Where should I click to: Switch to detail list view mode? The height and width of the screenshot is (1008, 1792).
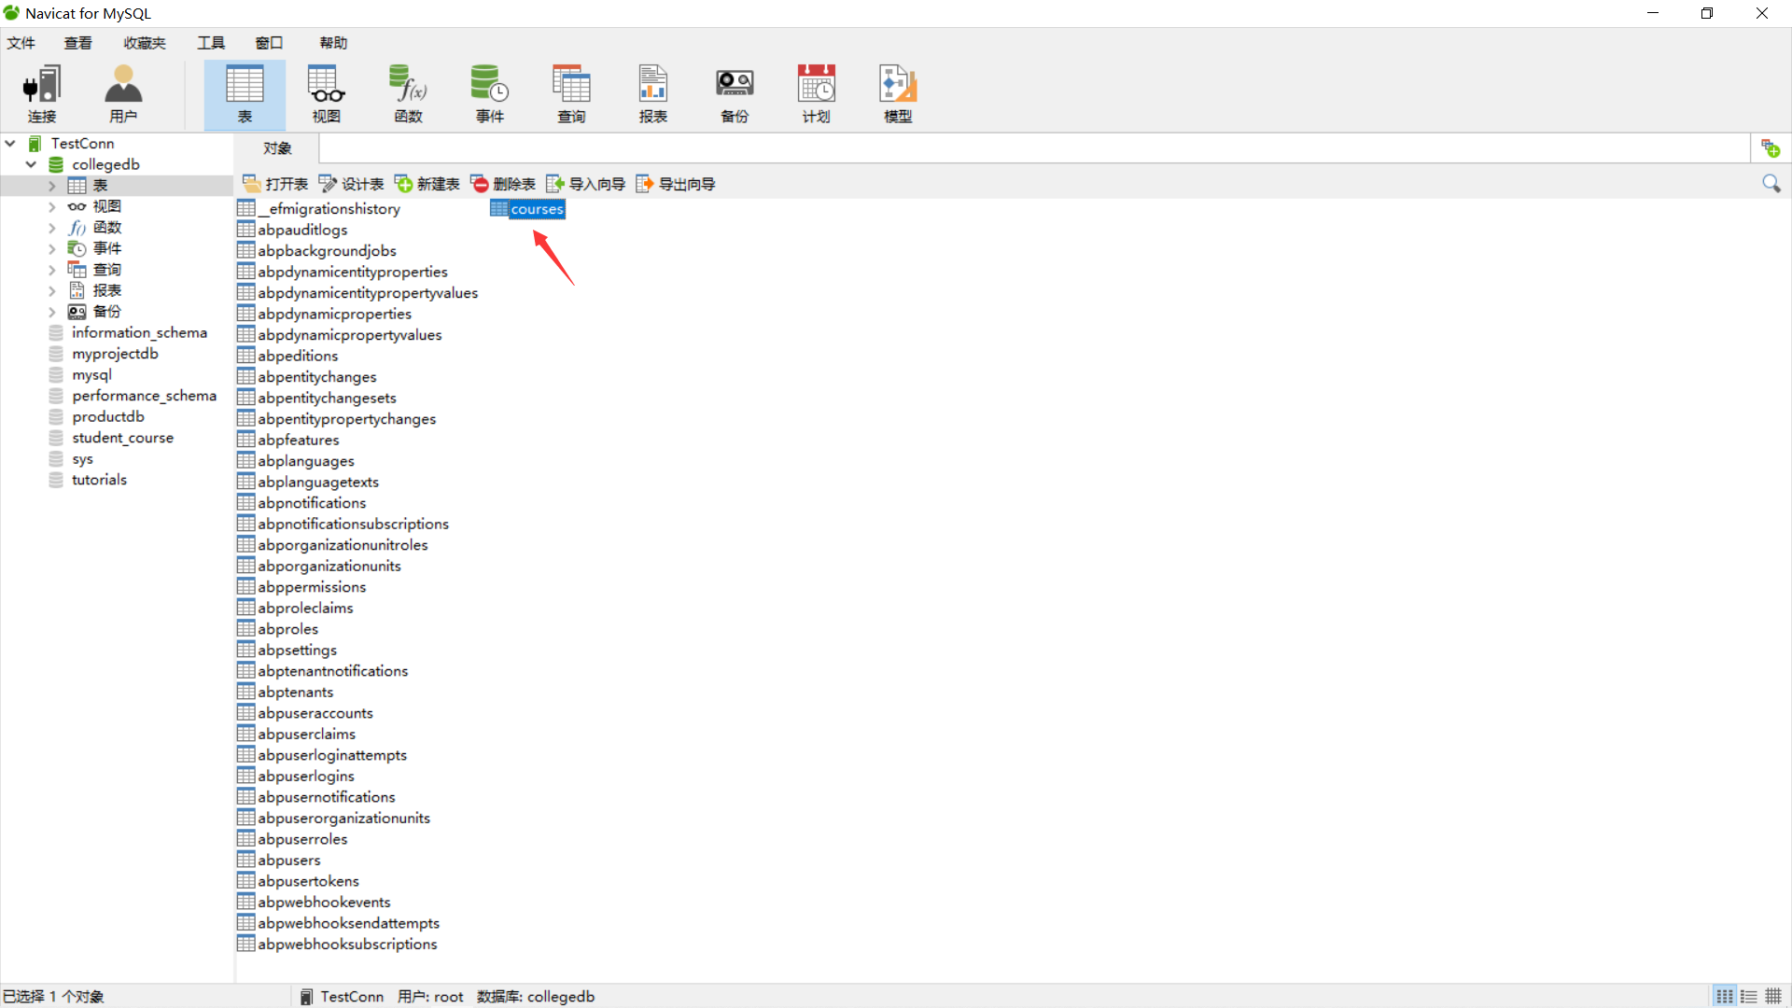[1749, 997]
